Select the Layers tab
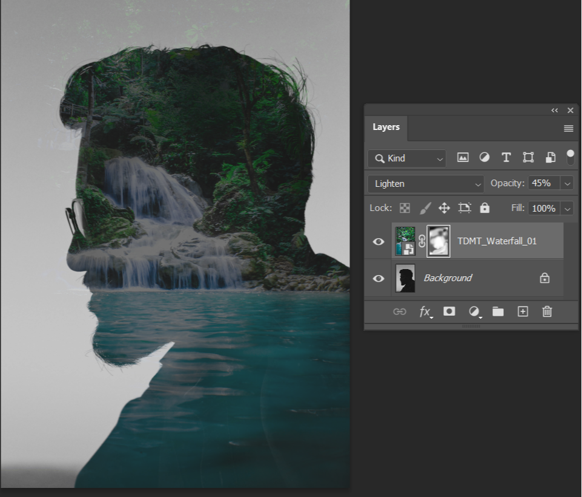Viewport: 582px width, 497px height. click(386, 127)
